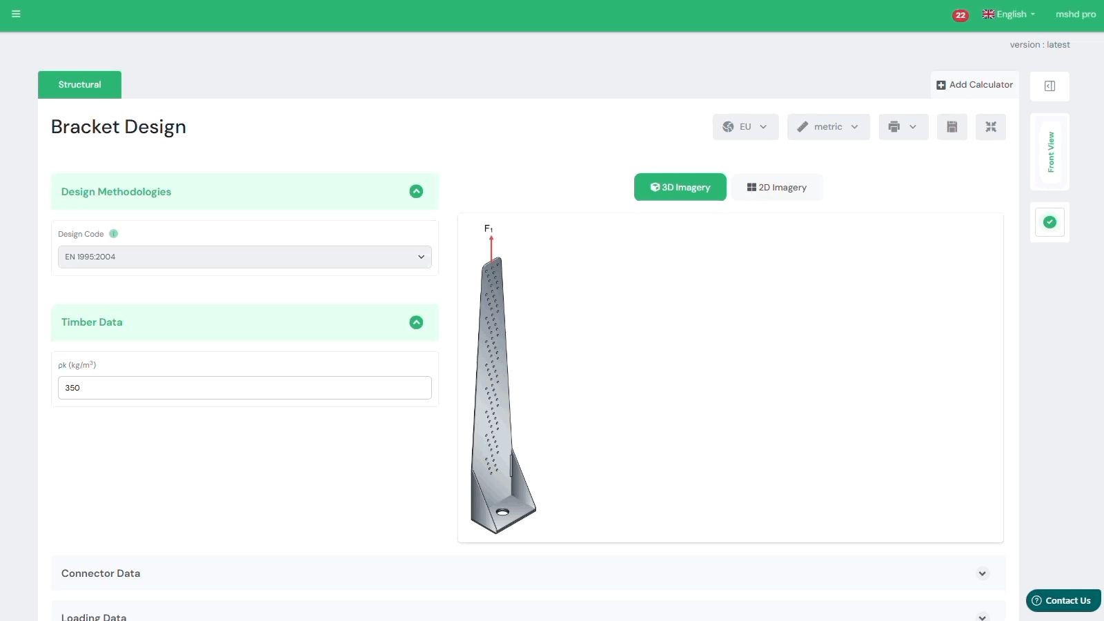Viewport: 1104px width, 621px height.
Task: Collapse the Timber Data section
Action: pos(416,322)
